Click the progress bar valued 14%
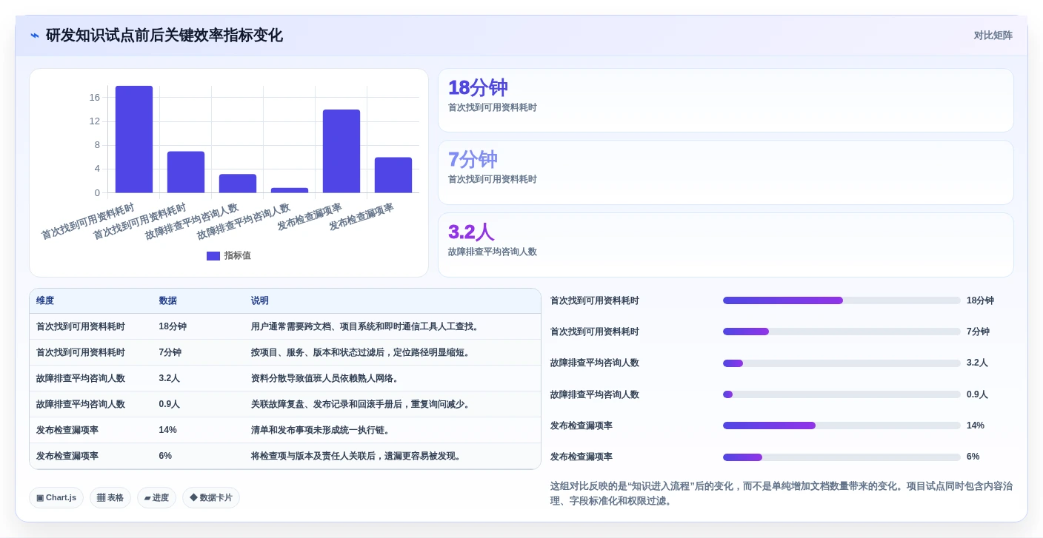 pyautogui.click(x=842, y=426)
